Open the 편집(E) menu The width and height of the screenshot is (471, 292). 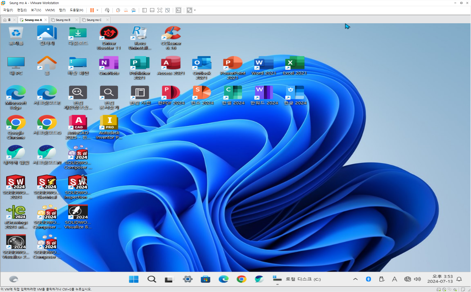tap(22, 10)
